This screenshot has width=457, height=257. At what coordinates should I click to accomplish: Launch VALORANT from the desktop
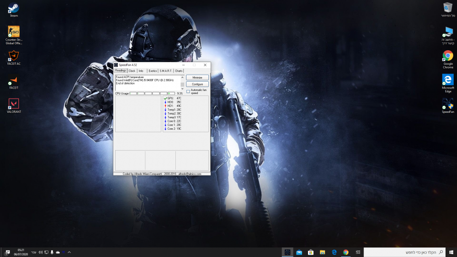tap(14, 105)
